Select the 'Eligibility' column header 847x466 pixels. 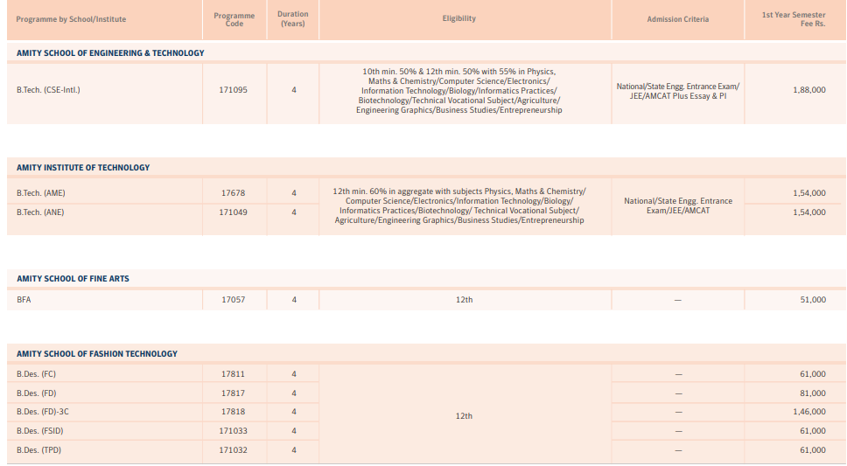pos(459,18)
